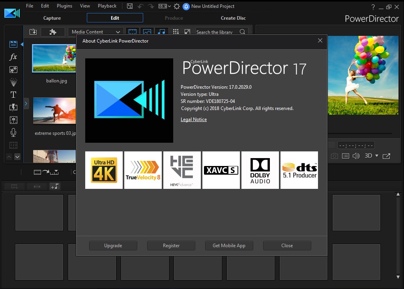Click the preview seek slider bar
The width and height of the screenshot is (404, 289).
pos(360,133)
